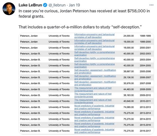Viewport: 157px width, 136px height.
Task: Open the 2007-2008 Self-deception assessment link
Action: 95,83
